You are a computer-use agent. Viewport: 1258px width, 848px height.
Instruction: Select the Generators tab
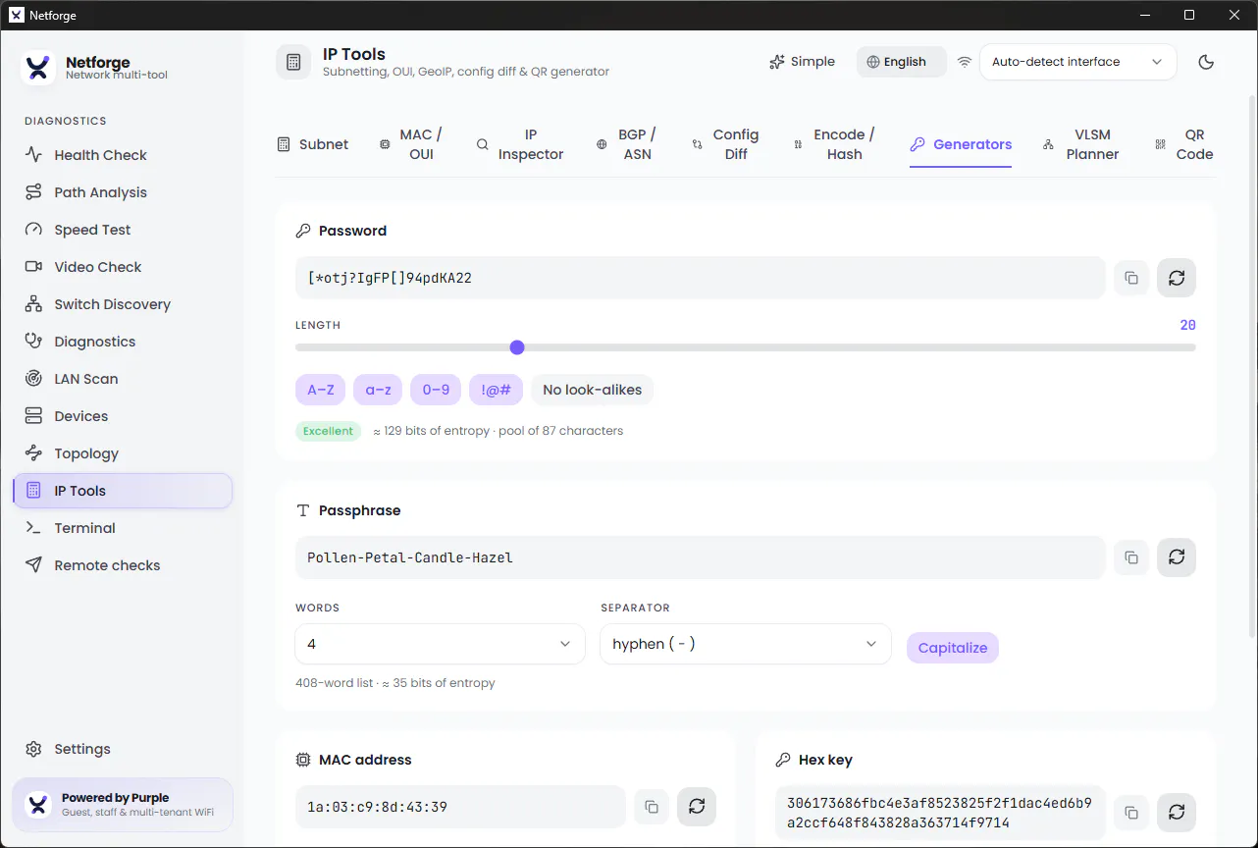pos(961,144)
